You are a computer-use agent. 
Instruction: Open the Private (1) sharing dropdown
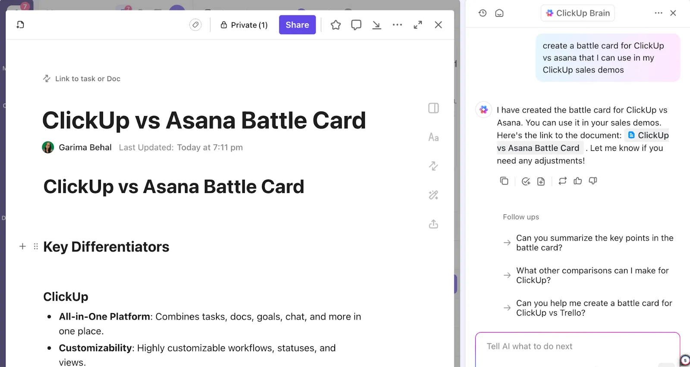(244, 25)
